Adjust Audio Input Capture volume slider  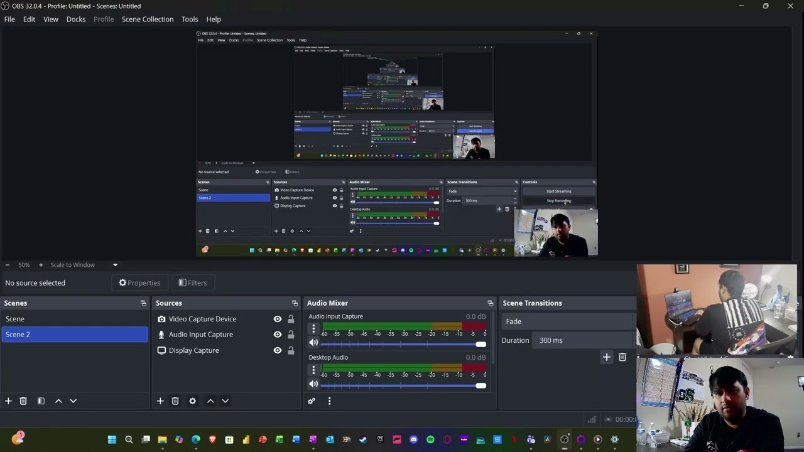404,343
